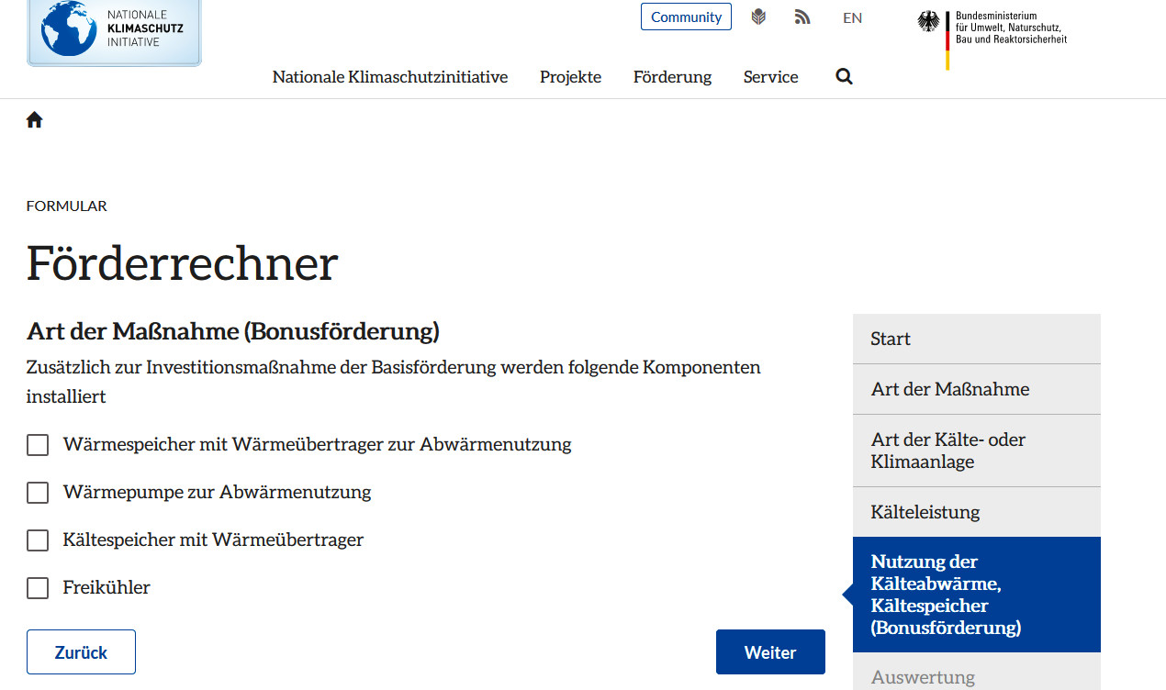The image size is (1166, 690).
Task: Go to the Kälteleistung step
Action: [976, 512]
